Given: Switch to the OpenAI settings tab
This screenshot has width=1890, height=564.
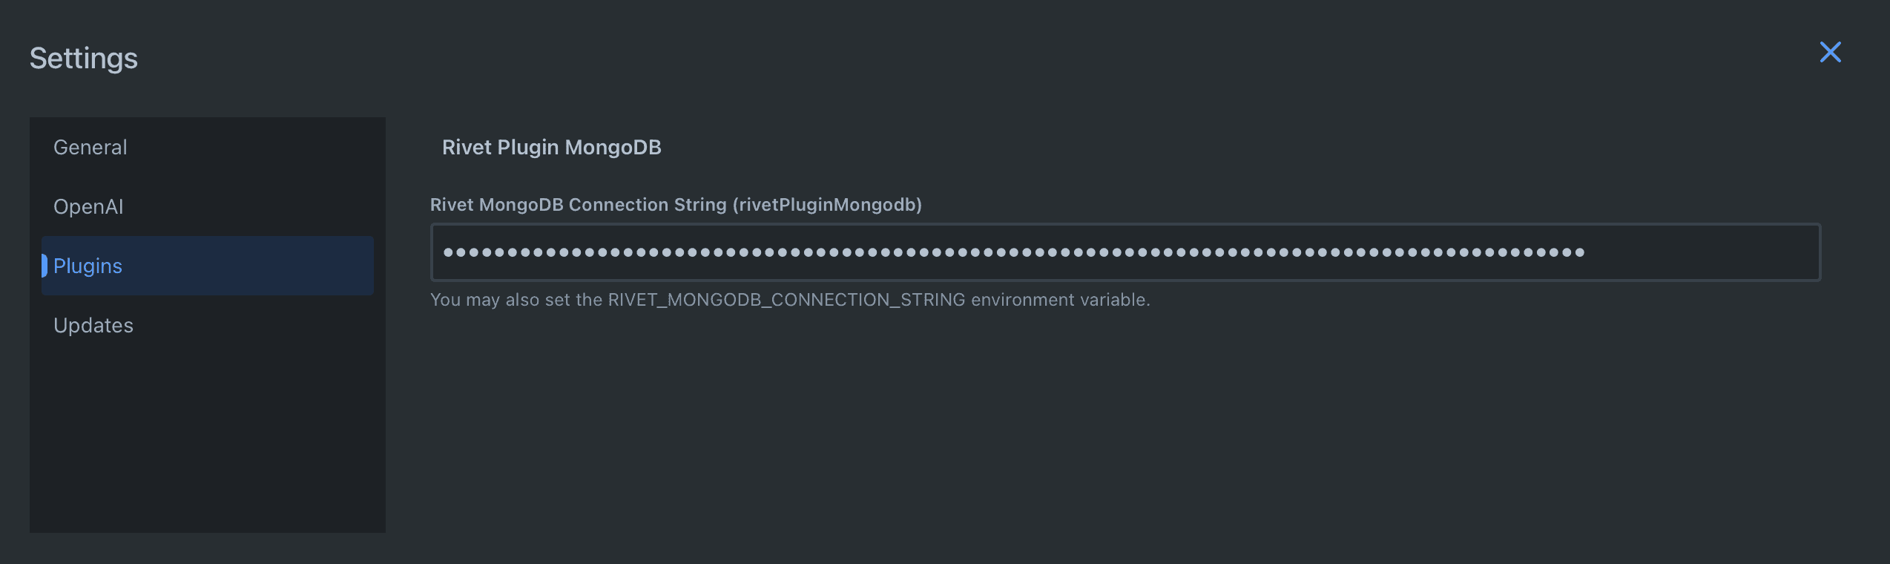Looking at the screenshot, I should point(88,206).
